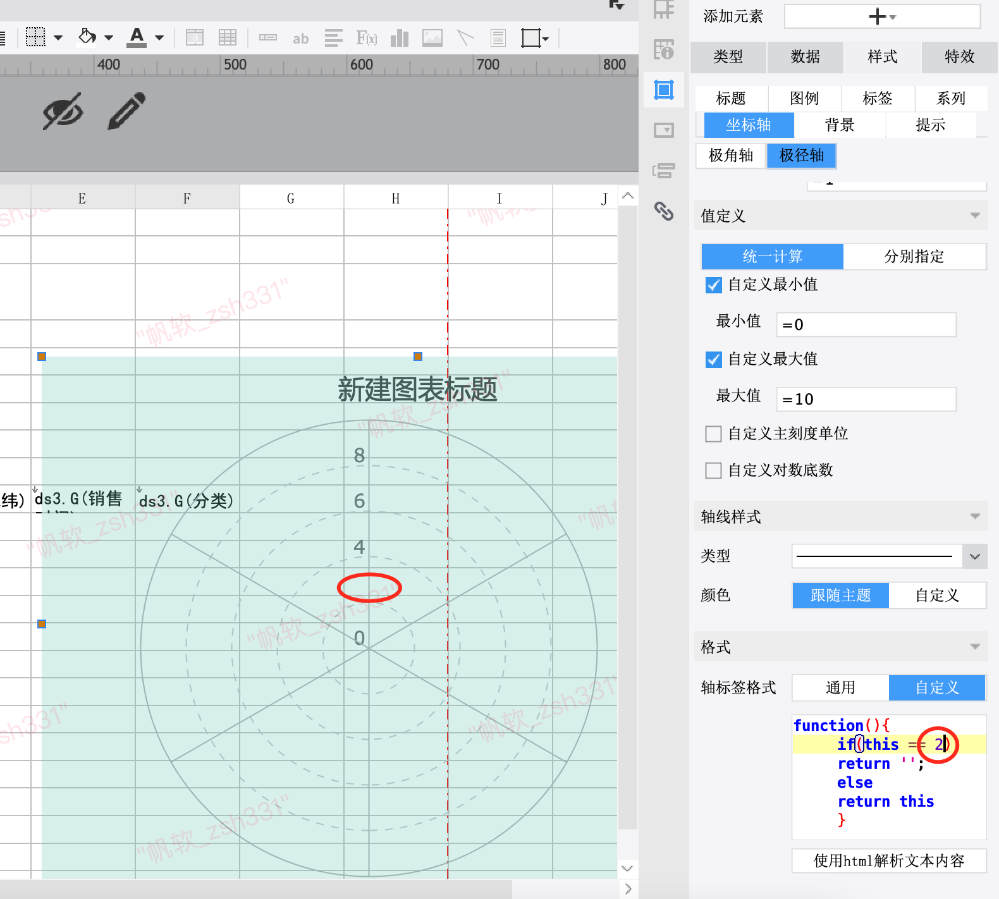This screenshot has height=899, width=999.
Task: Uncheck 自定义最大值 checkbox
Action: [x=713, y=360]
